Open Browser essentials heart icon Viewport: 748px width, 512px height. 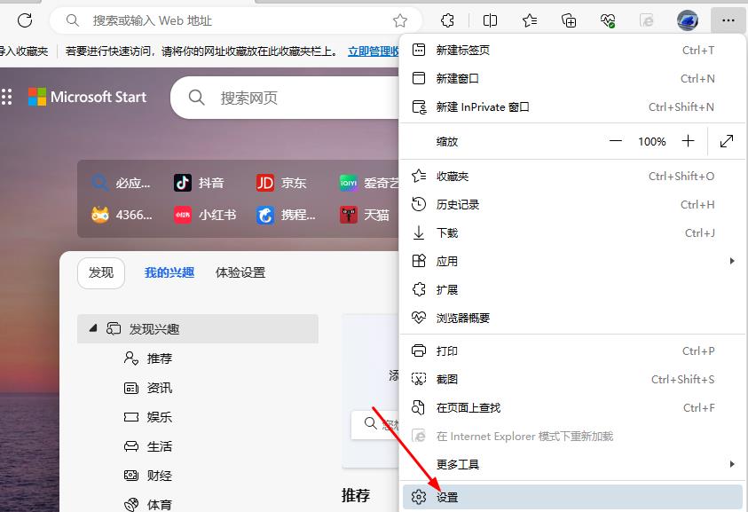607,20
